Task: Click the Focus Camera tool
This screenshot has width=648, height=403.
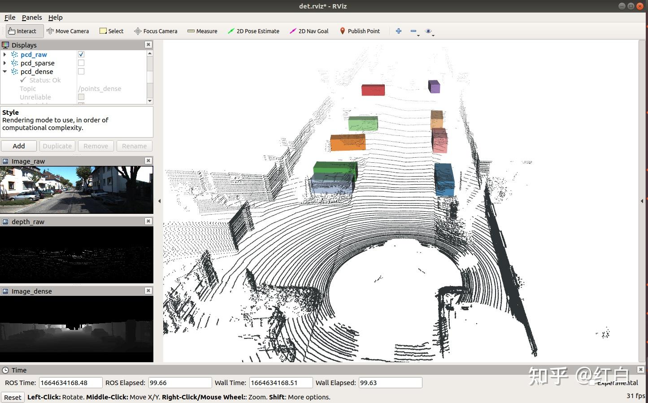Action: click(x=156, y=31)
